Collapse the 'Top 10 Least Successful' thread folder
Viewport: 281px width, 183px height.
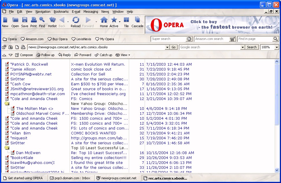7,148
